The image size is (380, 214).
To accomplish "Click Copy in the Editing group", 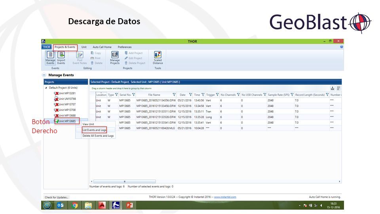I will pyautogui.click(x=96, y=53).
